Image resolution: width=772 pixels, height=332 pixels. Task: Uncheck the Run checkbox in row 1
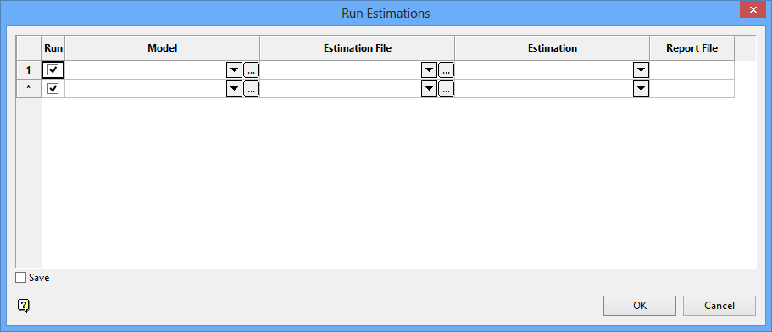click(53, 70)
